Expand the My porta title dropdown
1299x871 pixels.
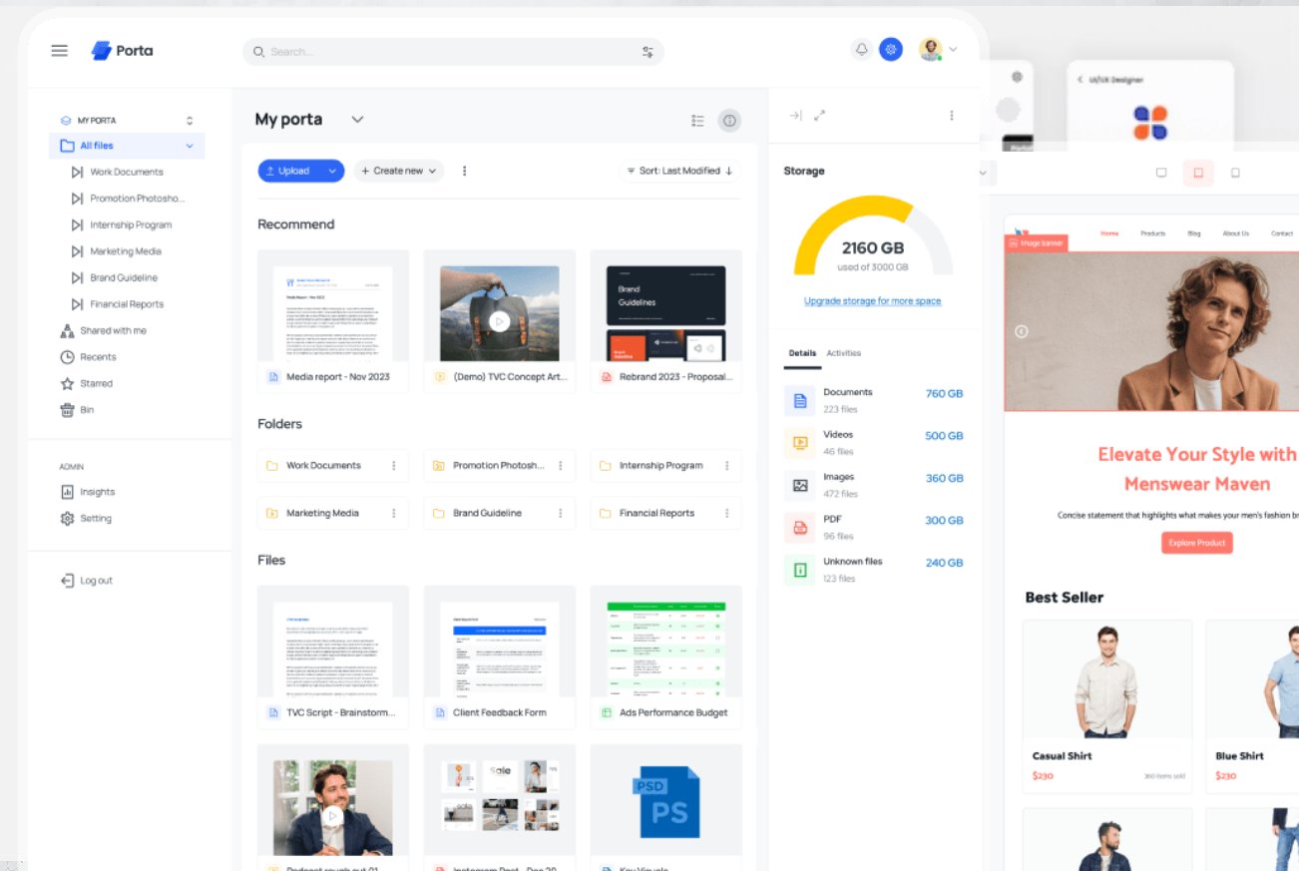pyautogui.click(x=357, y=120)
